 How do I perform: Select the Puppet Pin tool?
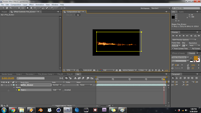(52, 8)
